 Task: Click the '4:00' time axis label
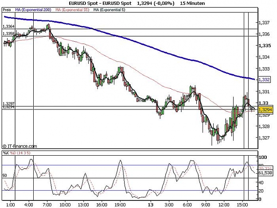pos(29,205)
